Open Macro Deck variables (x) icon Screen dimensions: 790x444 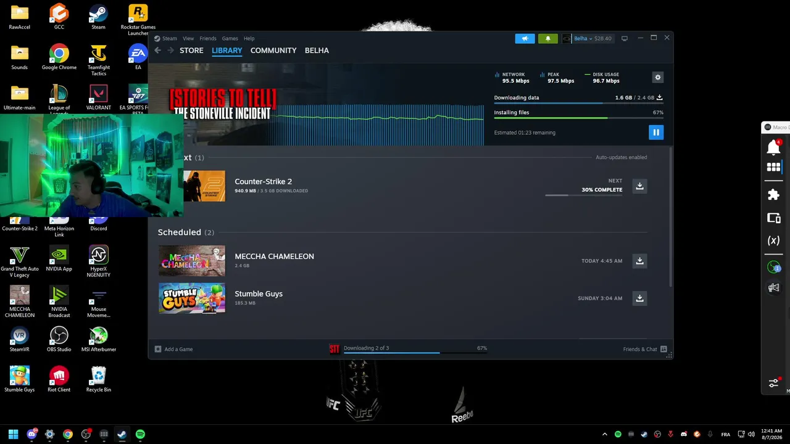click(773, 240)
